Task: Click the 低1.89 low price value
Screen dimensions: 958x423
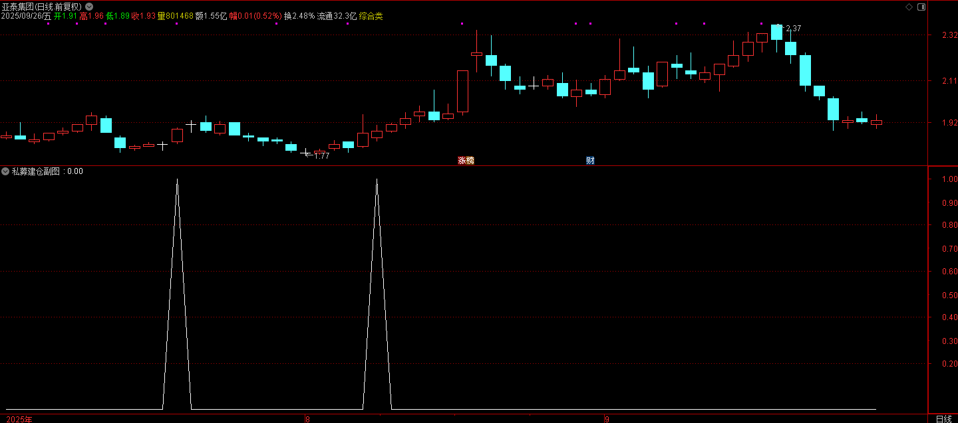Action: click(118, 16)
